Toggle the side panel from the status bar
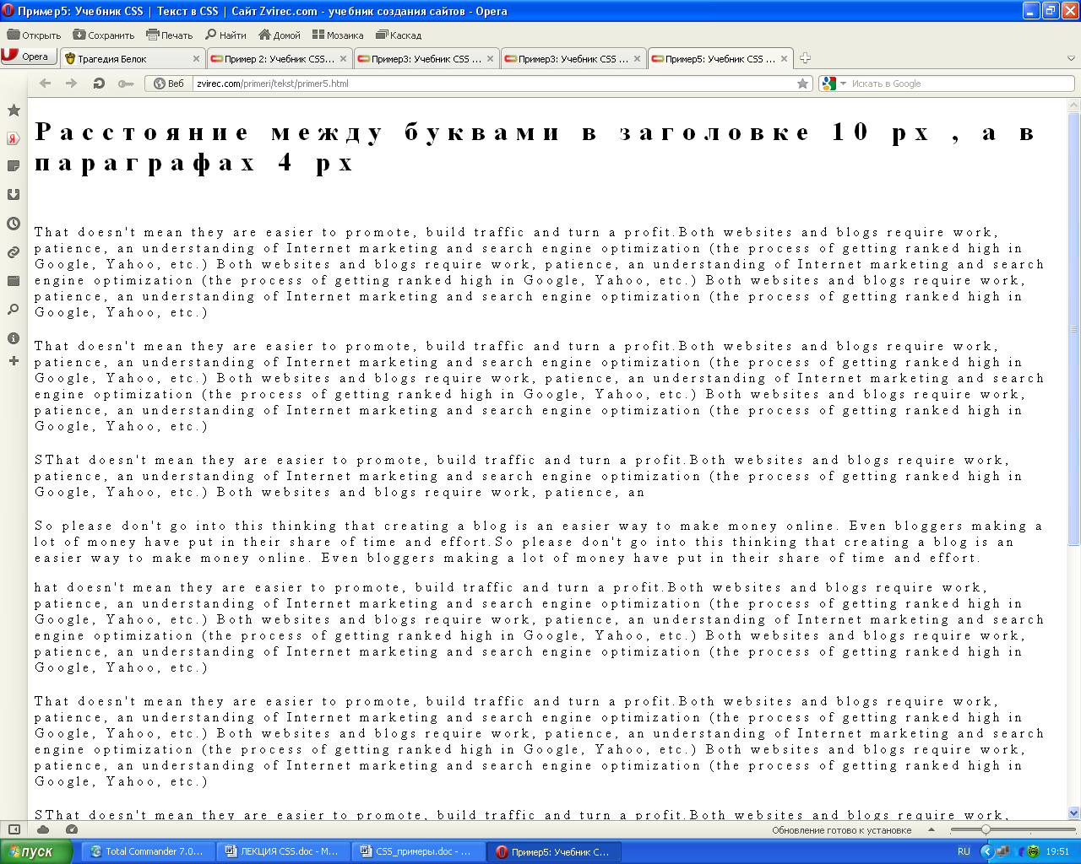 (14, 829)
